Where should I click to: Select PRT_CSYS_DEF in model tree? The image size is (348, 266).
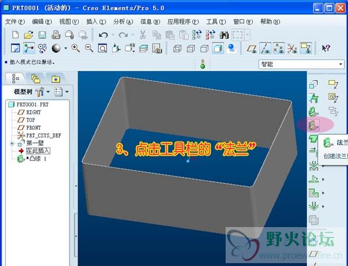tap(43, 135)
